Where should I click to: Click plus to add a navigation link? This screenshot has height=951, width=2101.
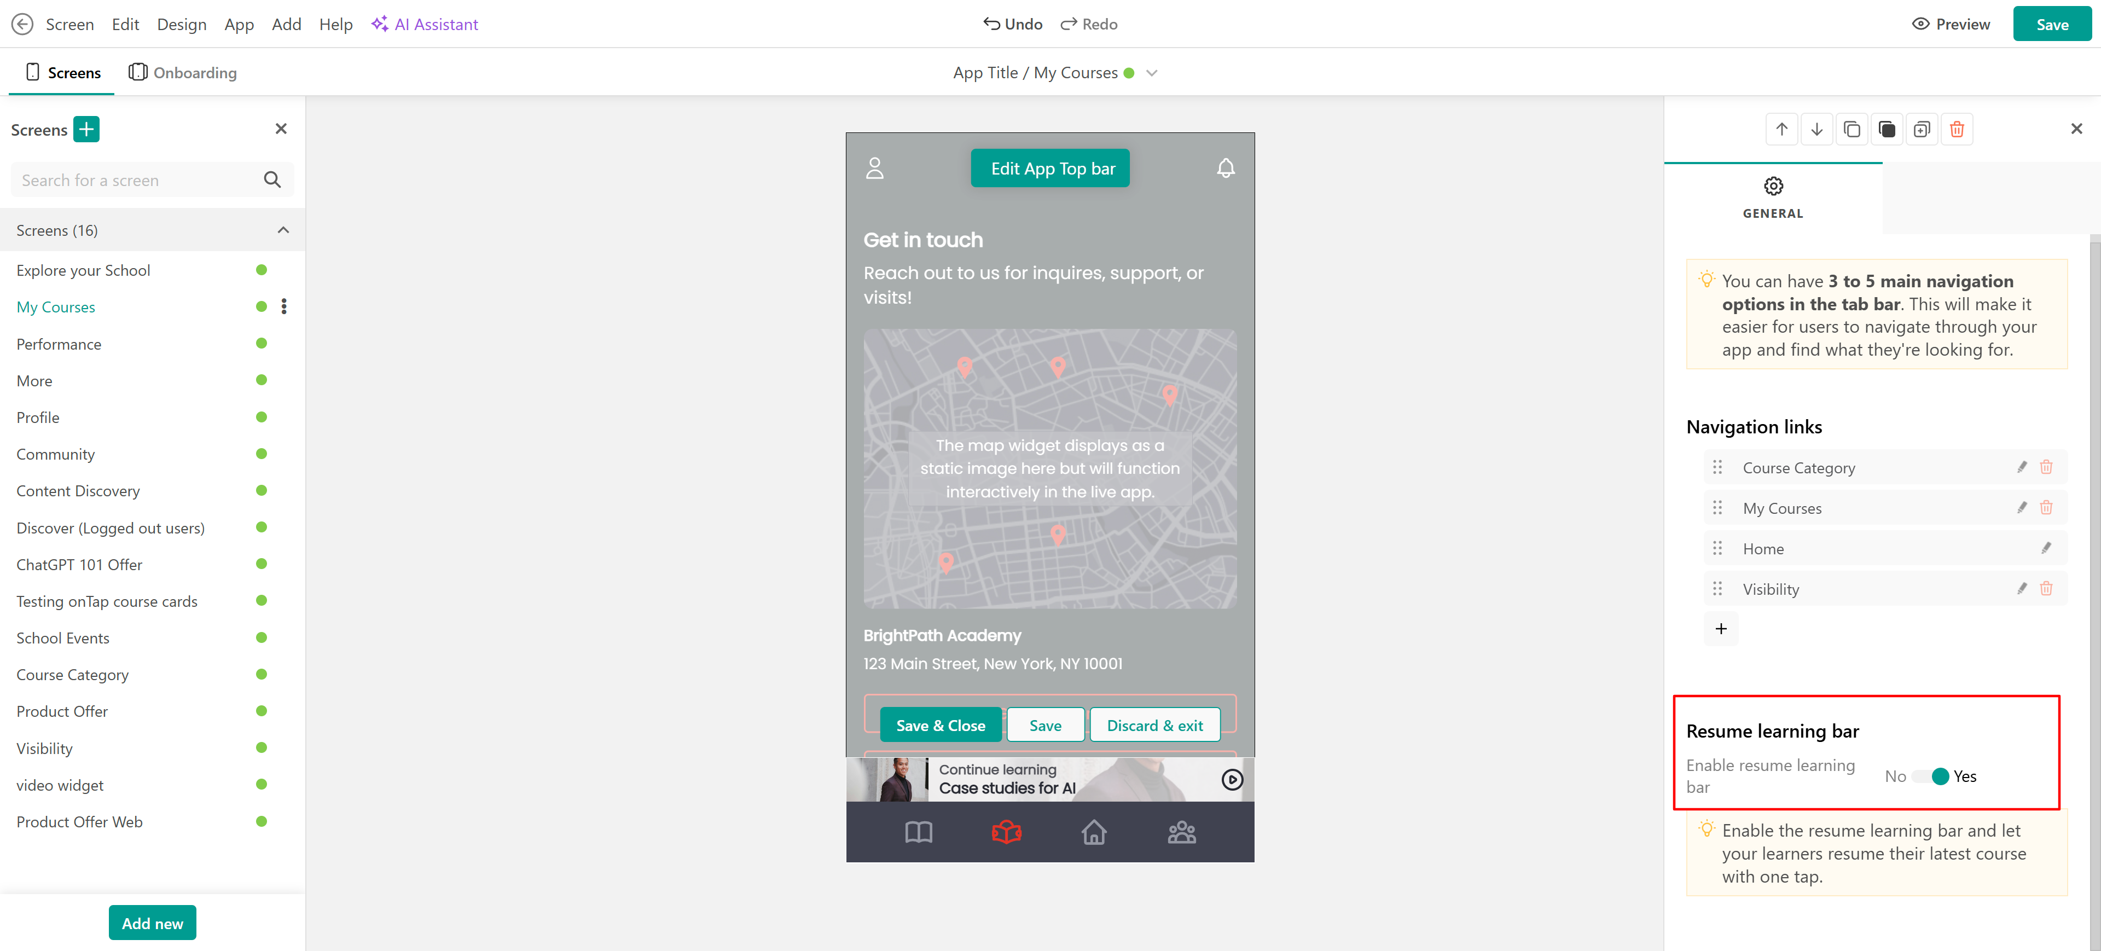[x=1720, y=629]
